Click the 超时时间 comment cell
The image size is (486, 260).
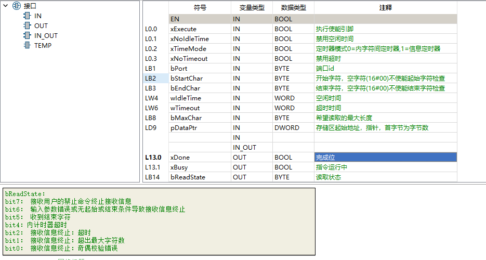(386, 108)
